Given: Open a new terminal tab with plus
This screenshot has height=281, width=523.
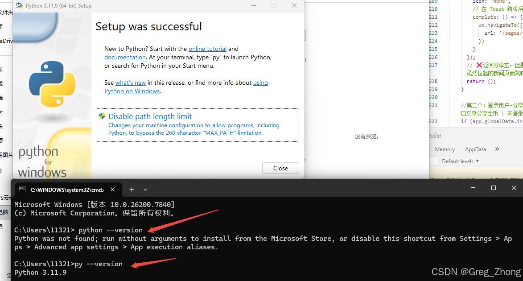Looking at the screenshot, I should coord(132,190).
